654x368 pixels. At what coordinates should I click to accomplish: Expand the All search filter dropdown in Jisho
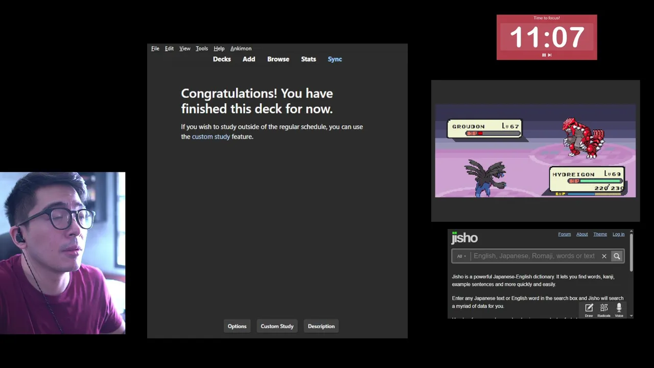pos(461,256)
